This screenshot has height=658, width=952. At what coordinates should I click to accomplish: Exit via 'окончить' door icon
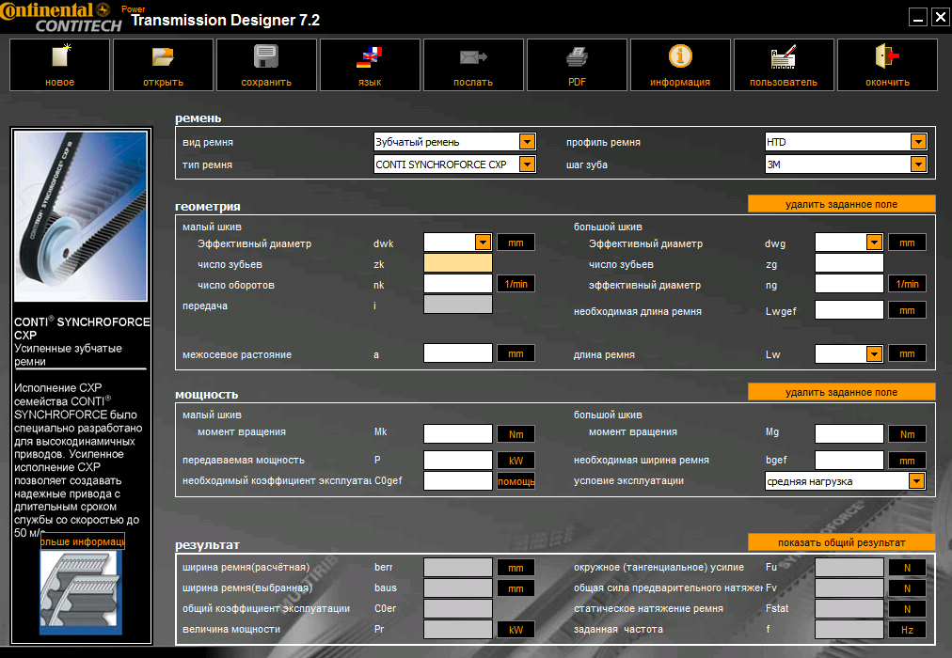pos(887,65)
